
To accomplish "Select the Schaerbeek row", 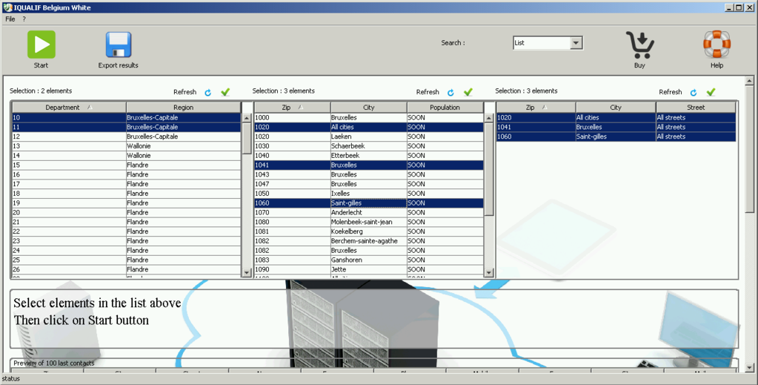I will (369, 146).
